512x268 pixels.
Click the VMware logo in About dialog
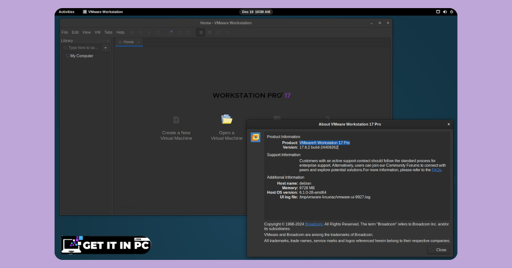(255, 137)
